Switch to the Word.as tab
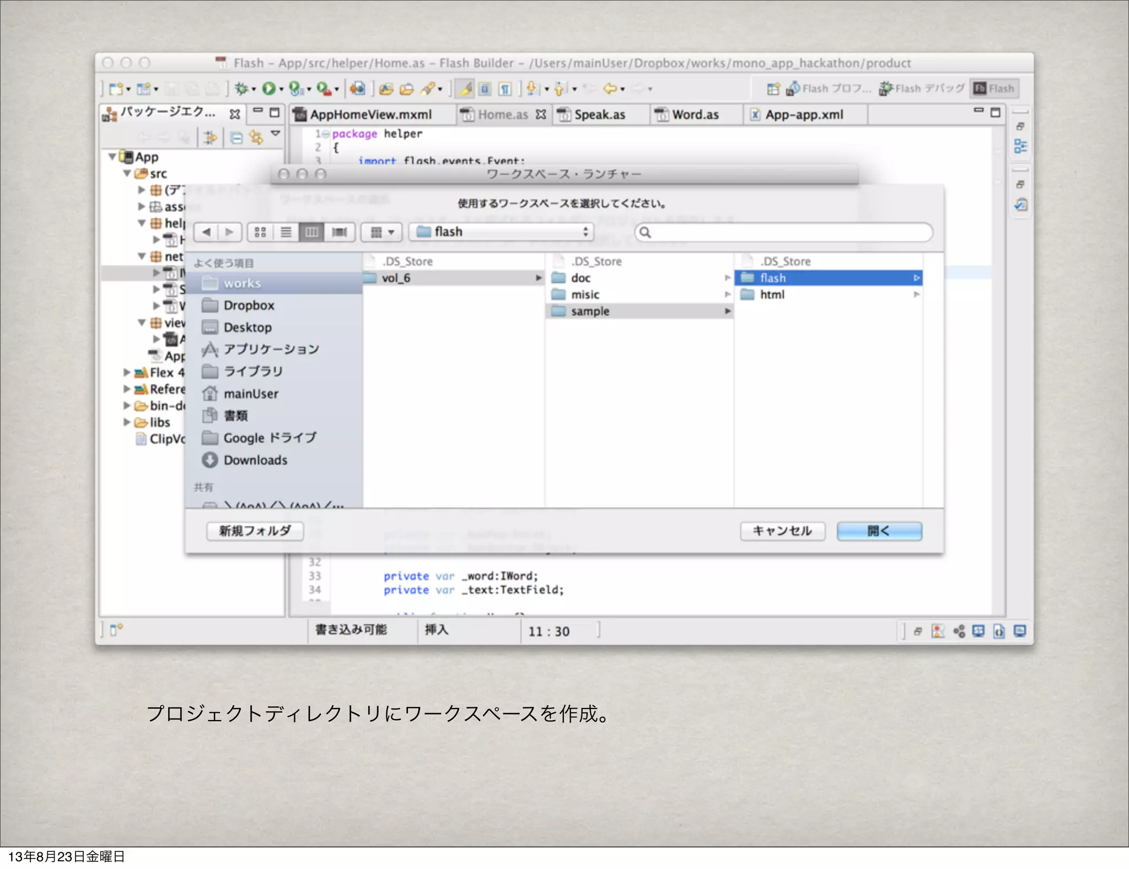 pos(695,115)
